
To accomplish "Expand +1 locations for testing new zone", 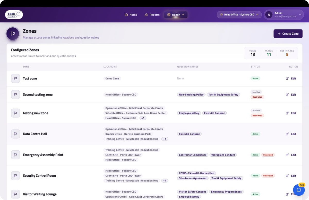I will coord(143,118).
